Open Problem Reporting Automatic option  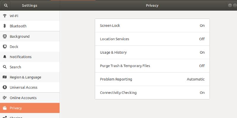tap(152, 79)
